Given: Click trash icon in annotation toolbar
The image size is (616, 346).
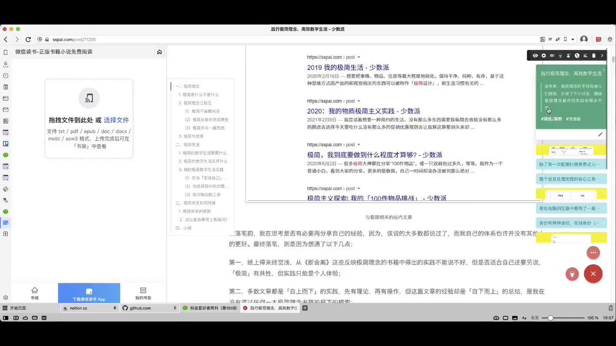Looking at the screenshot, I should 594,55.
